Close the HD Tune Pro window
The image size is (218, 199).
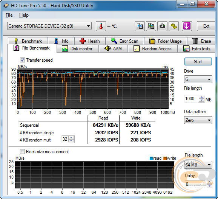(206, 4)
